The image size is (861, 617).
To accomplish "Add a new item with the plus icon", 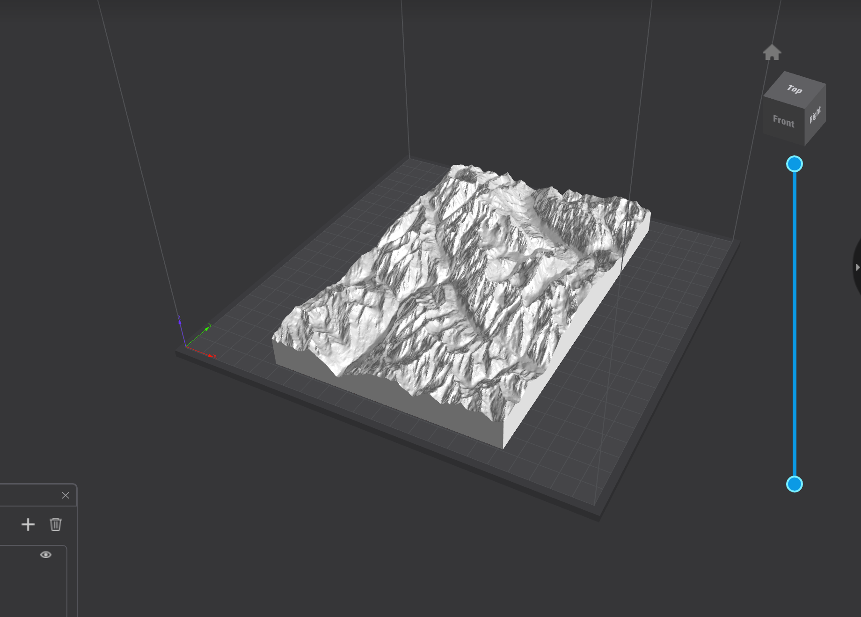I will [28, 524].
